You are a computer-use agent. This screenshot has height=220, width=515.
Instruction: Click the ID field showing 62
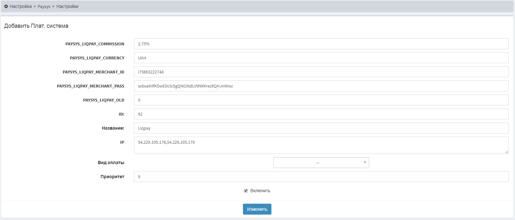(x=321, y=114)
